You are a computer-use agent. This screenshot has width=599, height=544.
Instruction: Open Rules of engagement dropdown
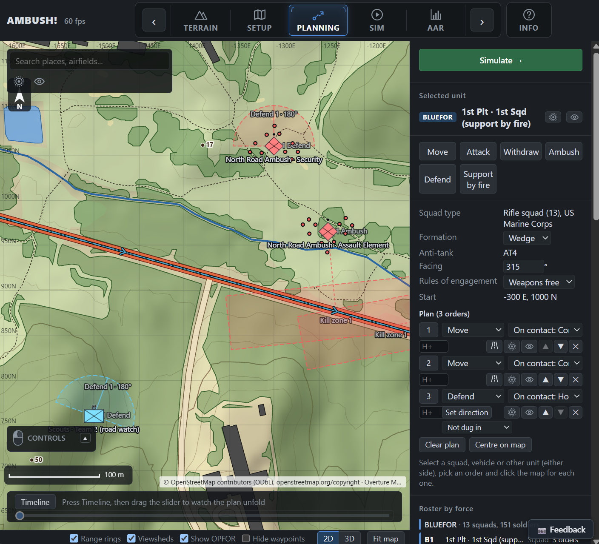pos(539,282)
